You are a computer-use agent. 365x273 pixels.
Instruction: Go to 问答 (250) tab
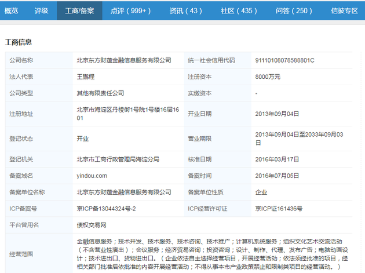294,10
